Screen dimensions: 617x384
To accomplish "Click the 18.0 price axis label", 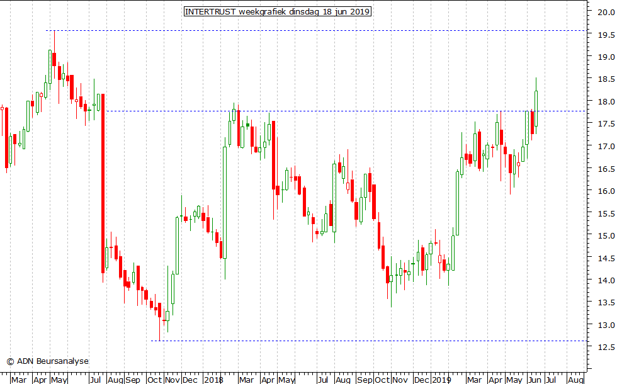I will [x=606, y=102].
